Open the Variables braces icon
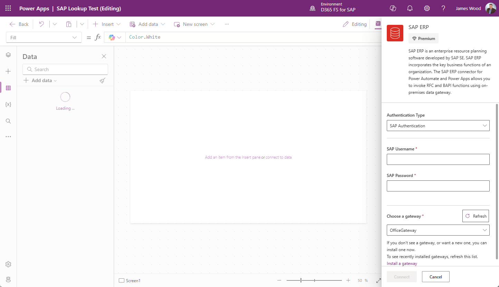The width and height of the screenshot is (499, 287). 8,105
